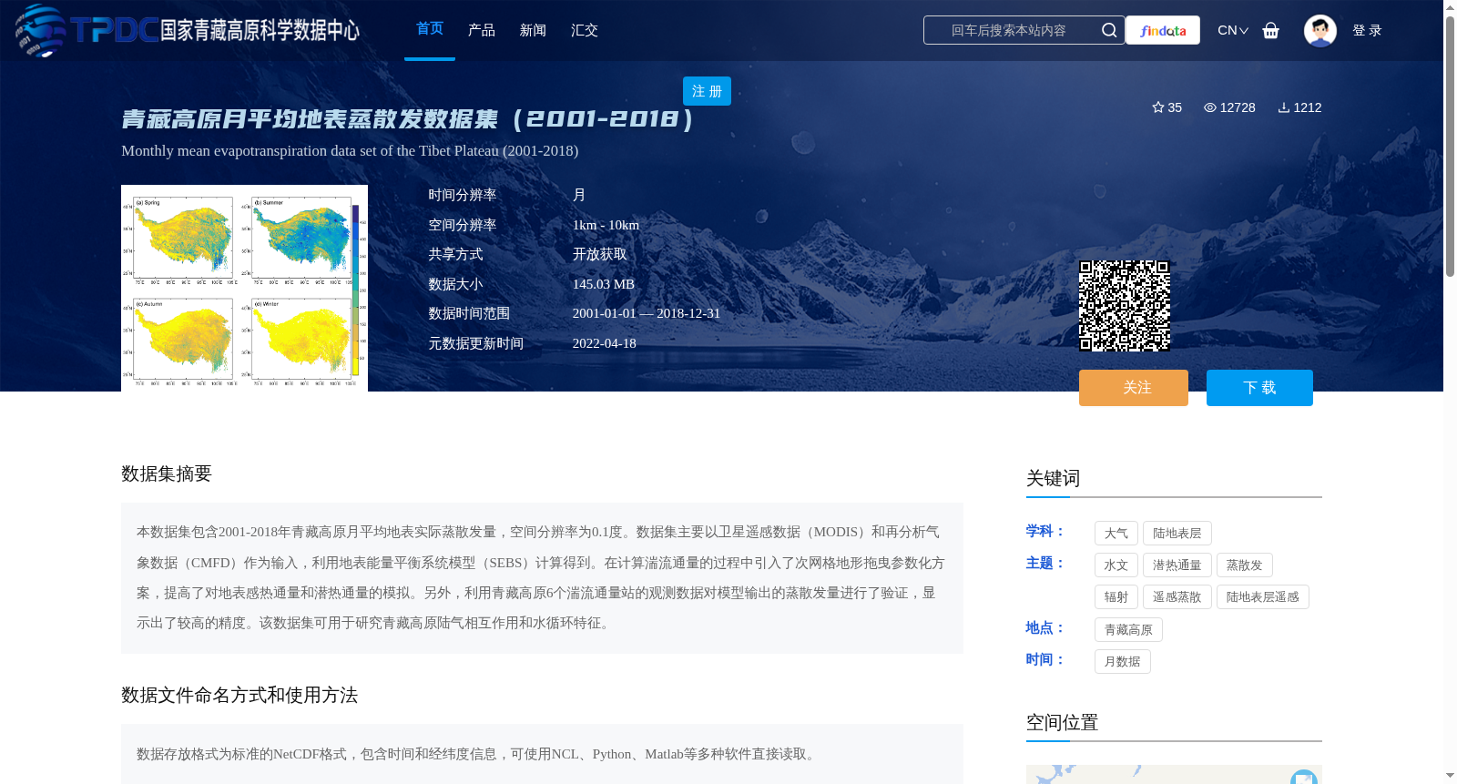Click the 数据集摘要 section heading

(167, 473)
